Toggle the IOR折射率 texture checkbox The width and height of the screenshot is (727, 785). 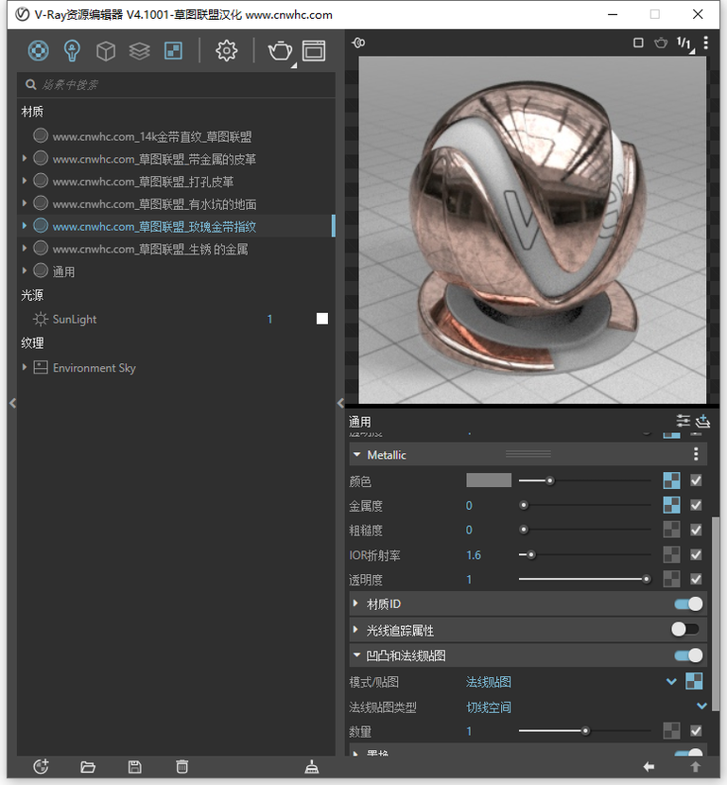click(x=696, y=555)
